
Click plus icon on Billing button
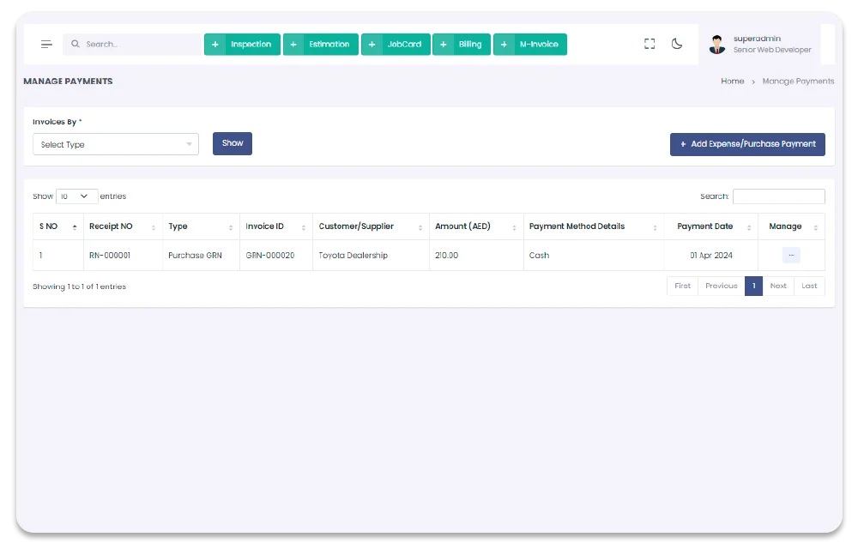coord(443,45)
